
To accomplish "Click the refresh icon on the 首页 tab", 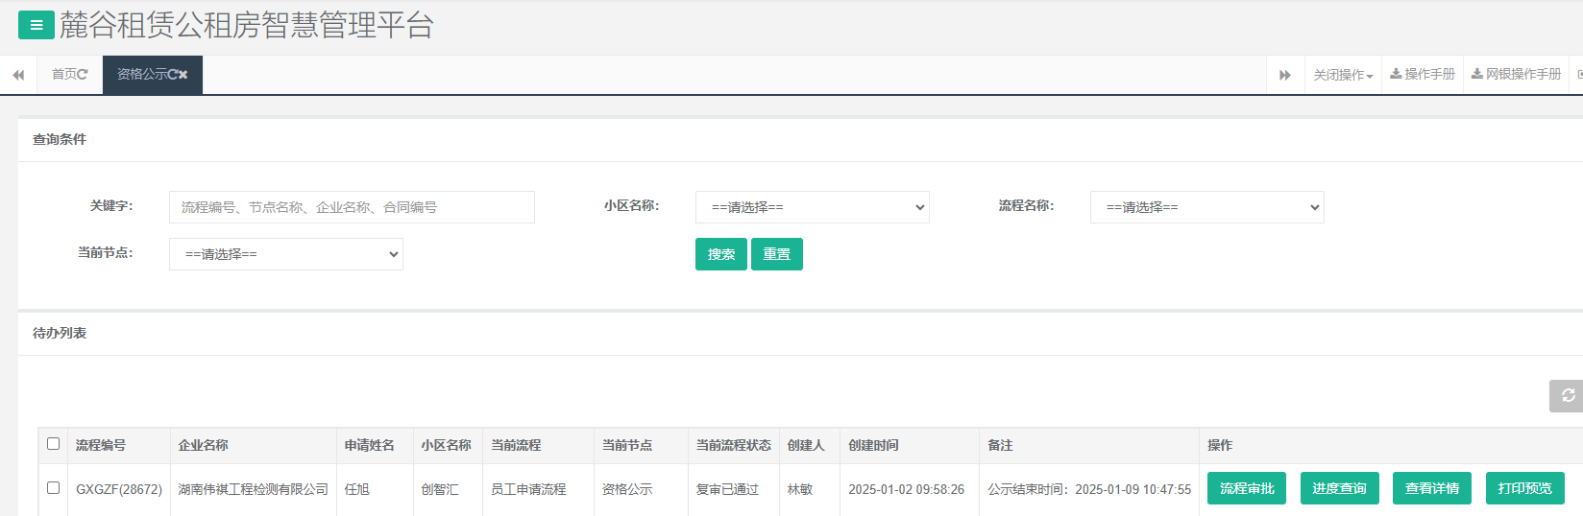I will [x=83, y=75].
